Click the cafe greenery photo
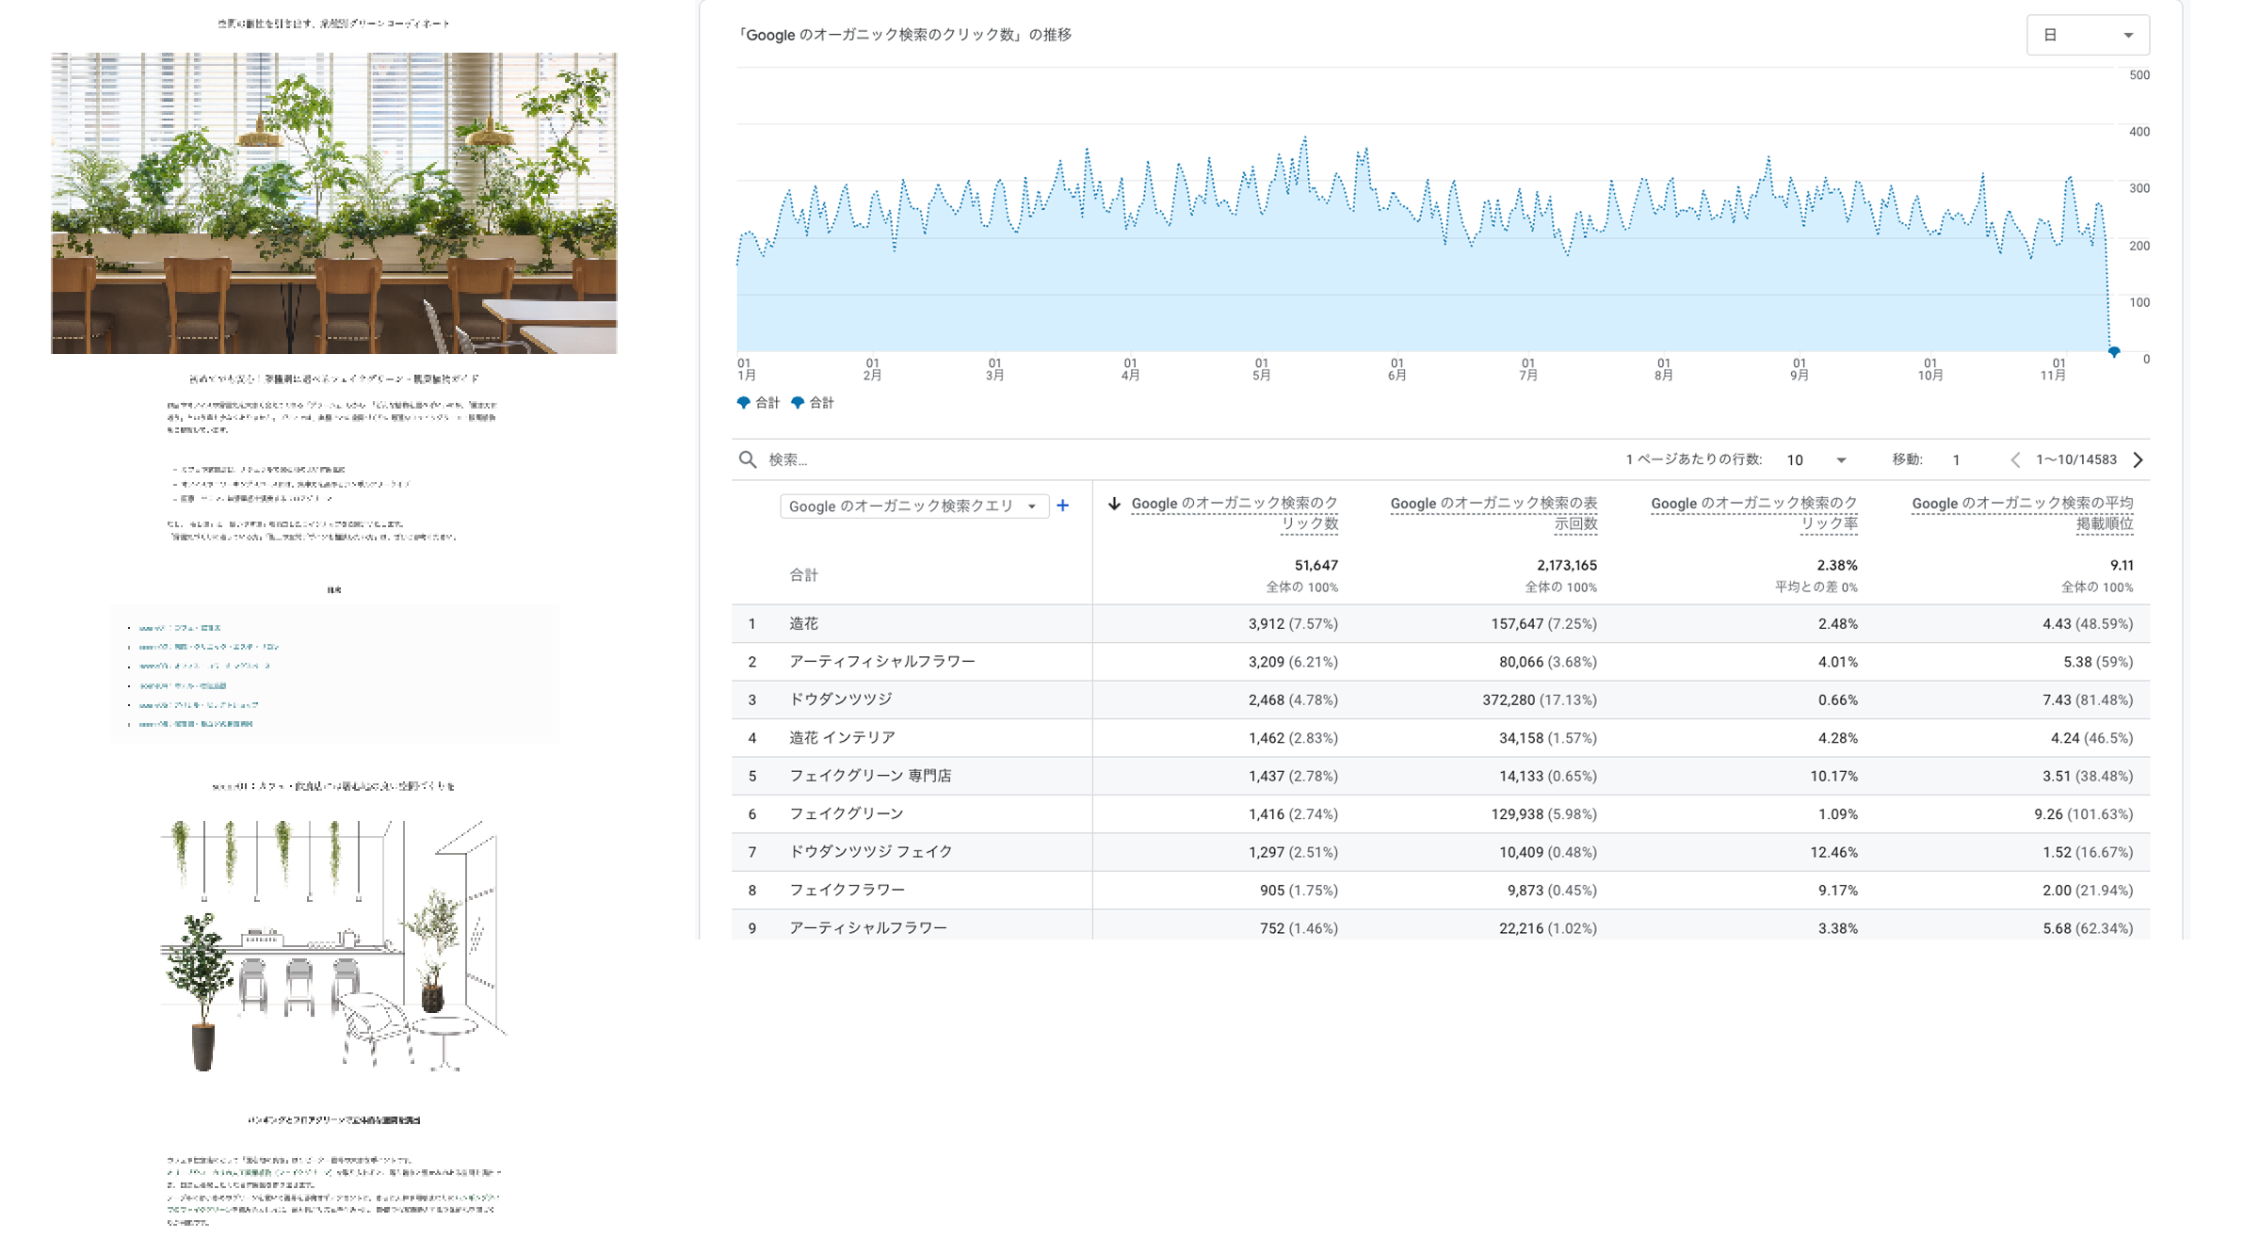2260x1254 pixels. click(333, 203)
